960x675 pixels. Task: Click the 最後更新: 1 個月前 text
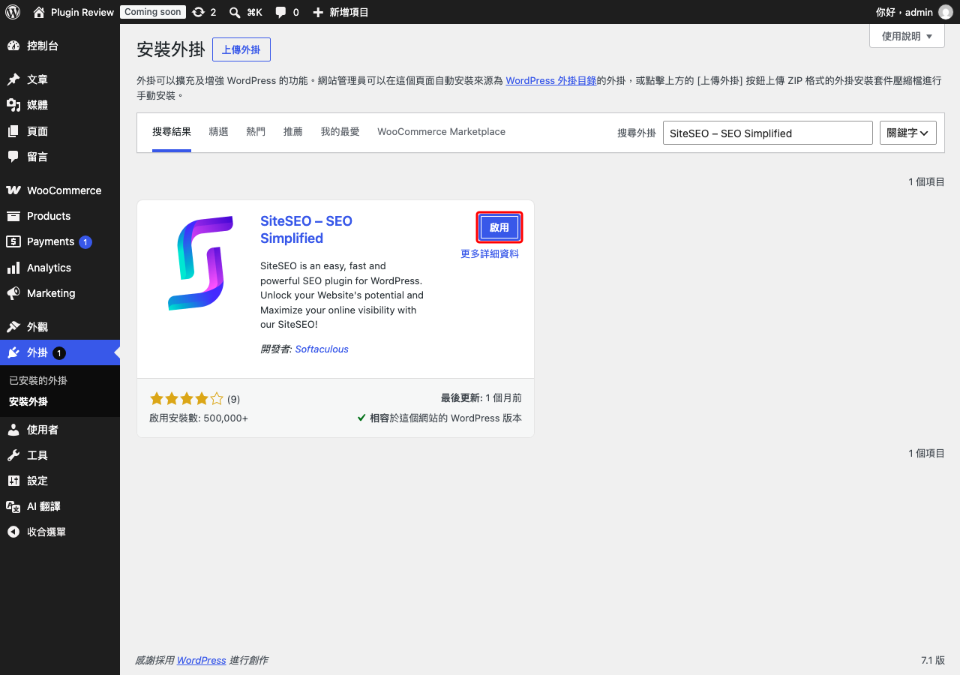481,398
